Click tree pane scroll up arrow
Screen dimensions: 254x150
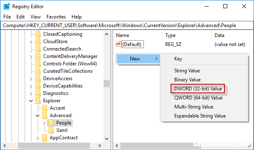(x=106, y=34)
